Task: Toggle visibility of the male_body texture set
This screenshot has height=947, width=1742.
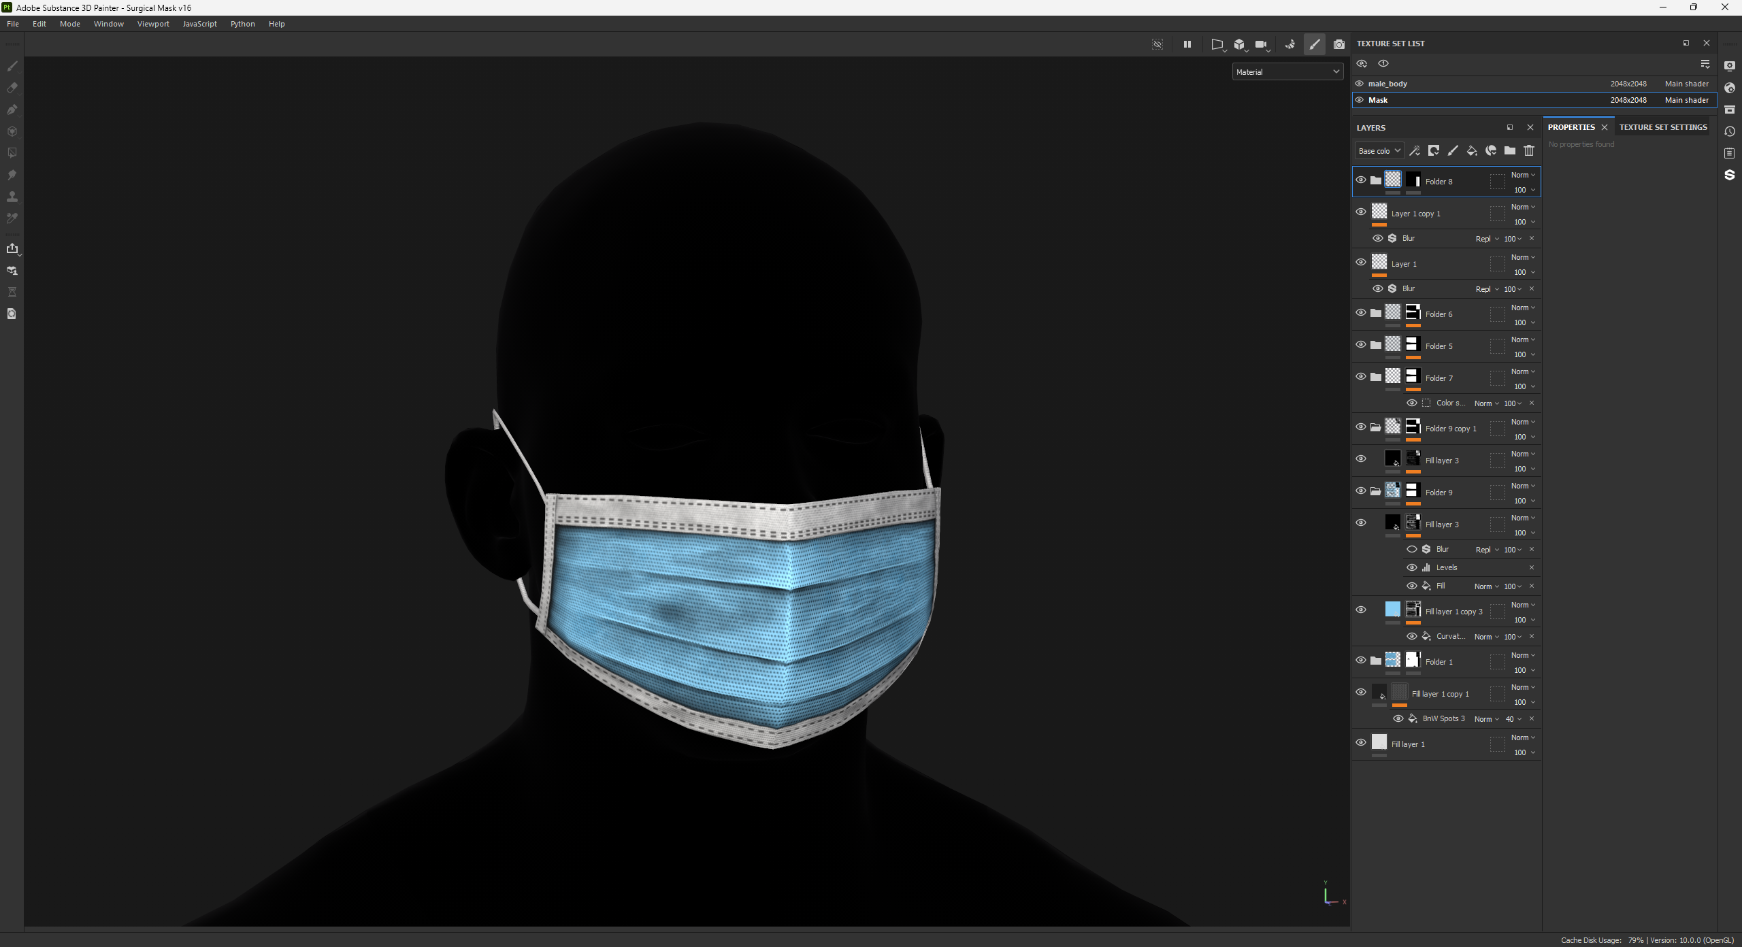Action: [x=1360, y=84]
